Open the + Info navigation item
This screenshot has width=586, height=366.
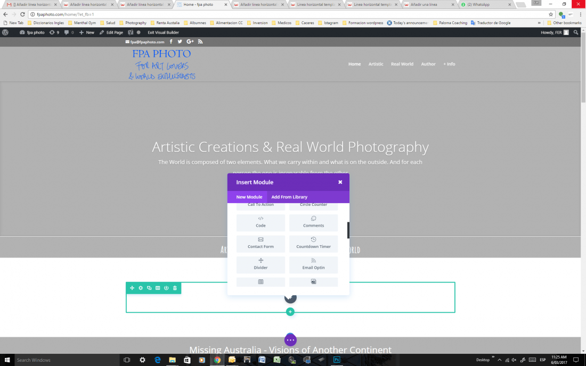tap(449, 64)
